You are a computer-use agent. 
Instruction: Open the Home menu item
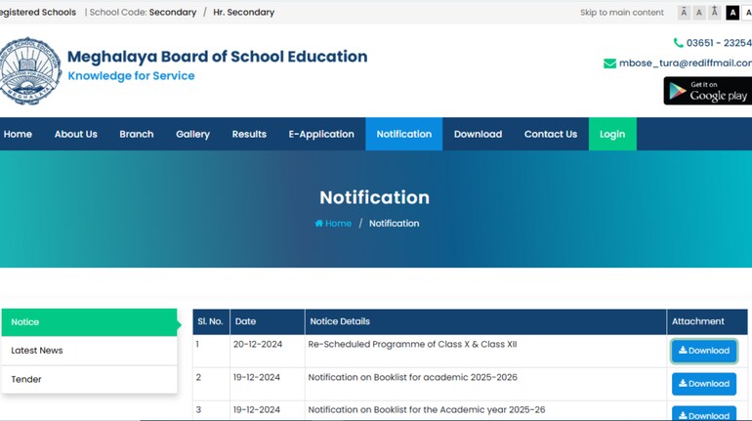[18, 134]
